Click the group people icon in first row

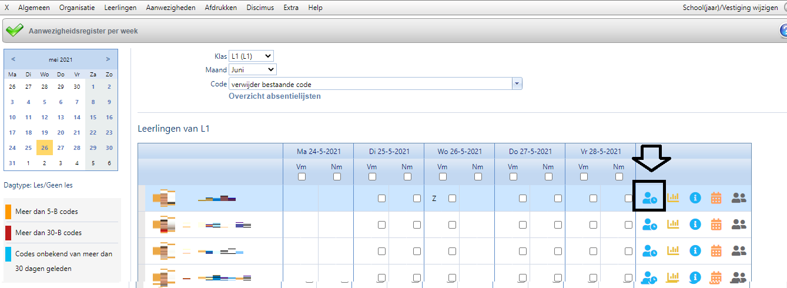pos(739,198)
